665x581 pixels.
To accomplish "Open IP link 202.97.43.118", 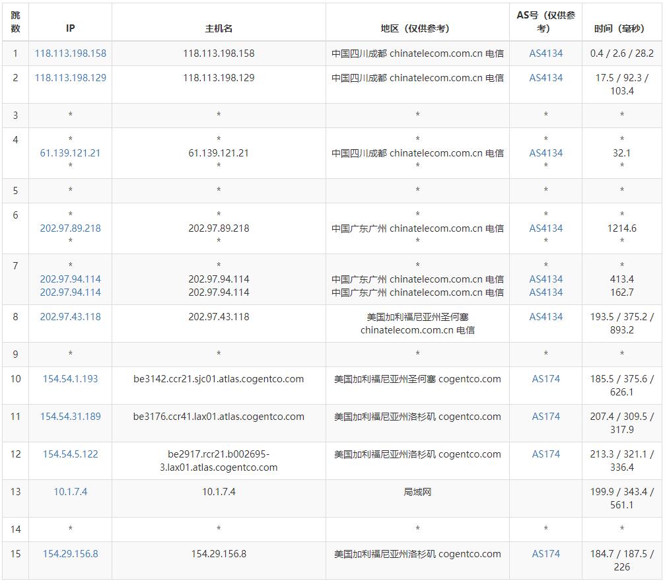I will coord(71,317).
